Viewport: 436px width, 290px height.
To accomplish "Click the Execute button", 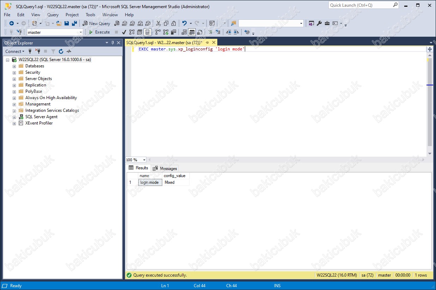I will point(99,32).
